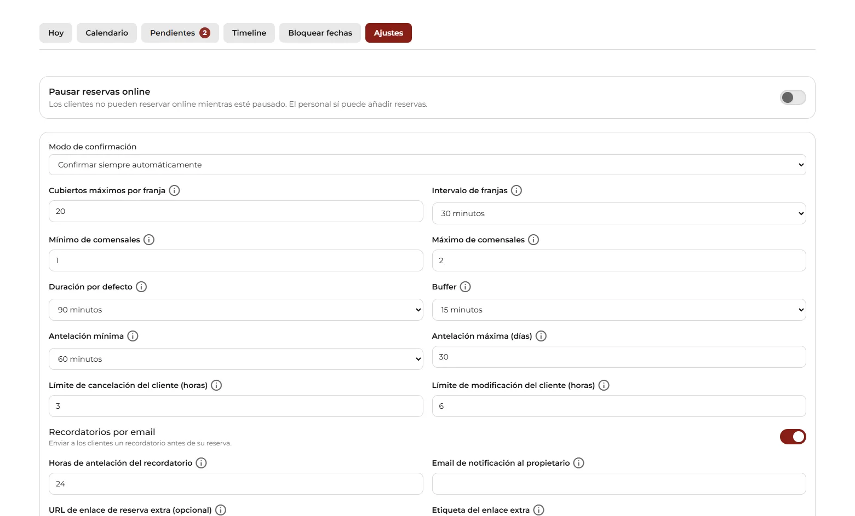Focus the Límite de modificación hours field
The height and width of the screenshot is (516, 855).
619,406
